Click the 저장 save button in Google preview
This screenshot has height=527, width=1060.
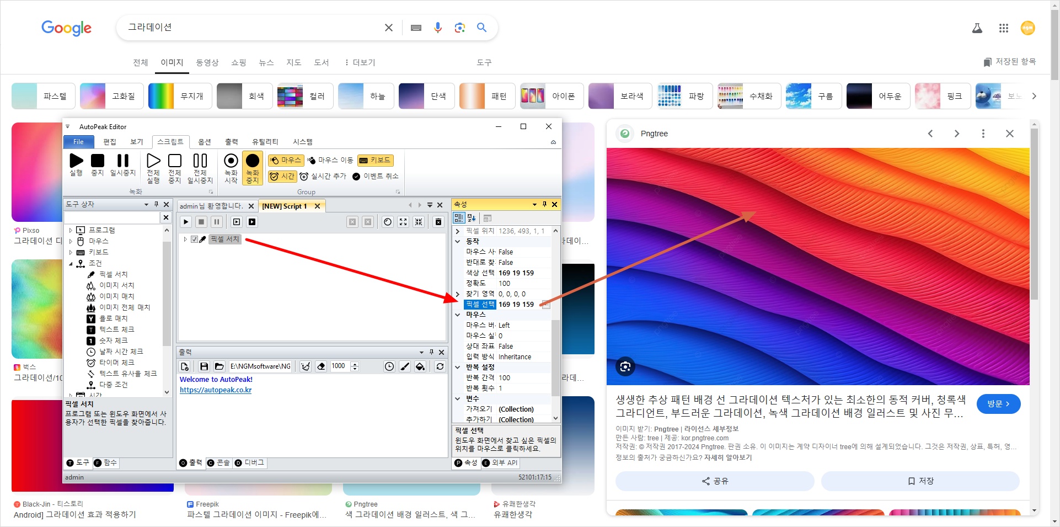pos(920,481)
